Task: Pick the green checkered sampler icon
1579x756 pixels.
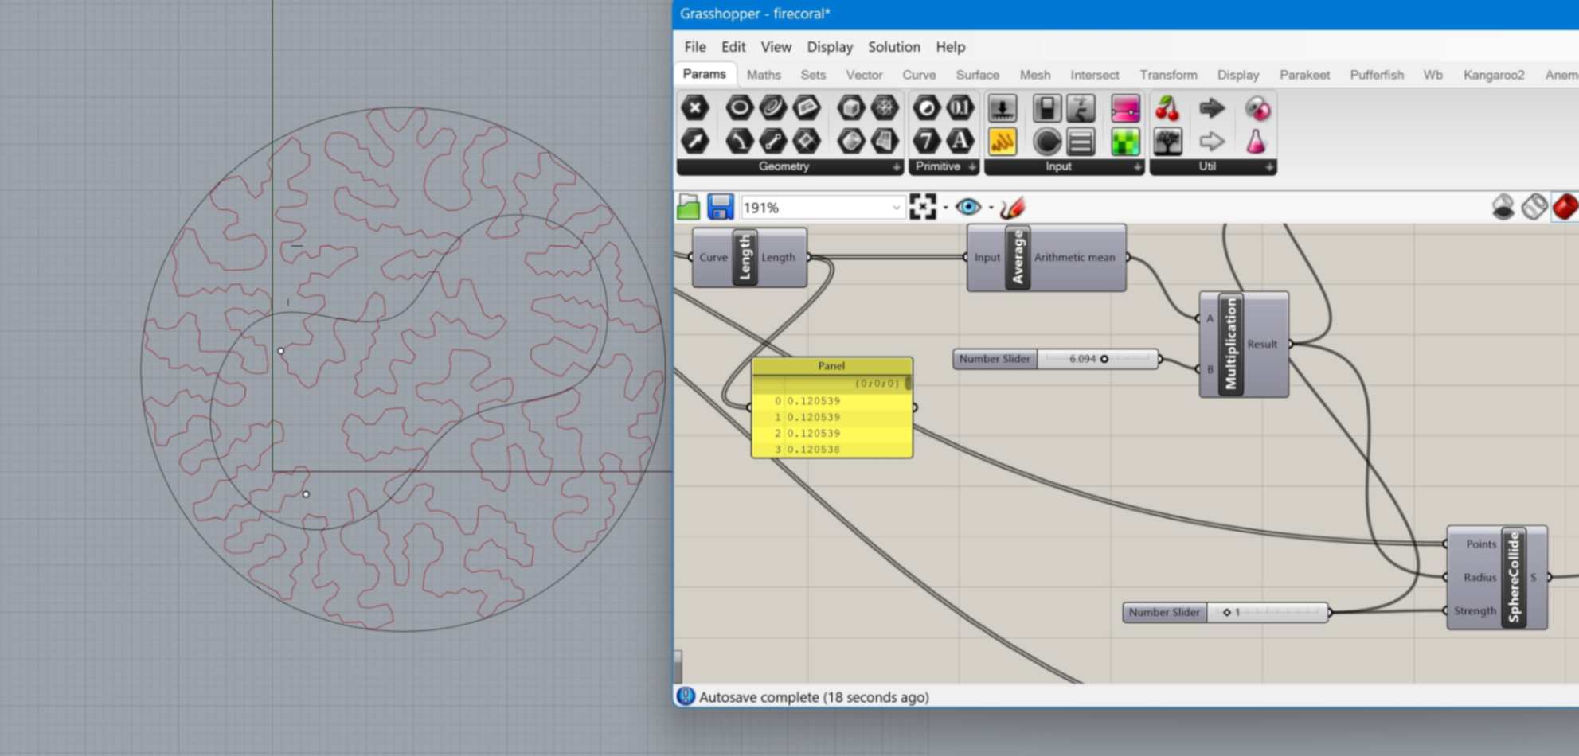Action: (1125, 142)
